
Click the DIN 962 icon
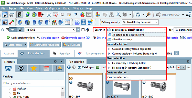(x=62, y=15)
